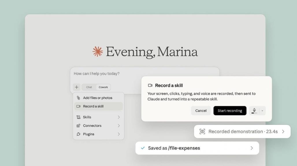This screenshot has width=297, height=166.
Task: Expand the Connectors submenu chevron
Action: [x=119, y=126]
